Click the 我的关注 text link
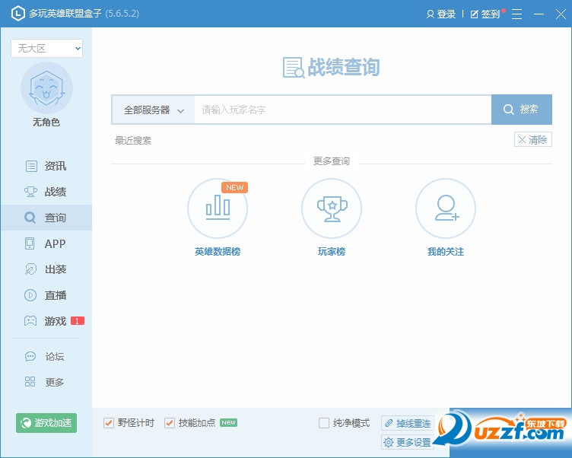 [x=446, y=252]
